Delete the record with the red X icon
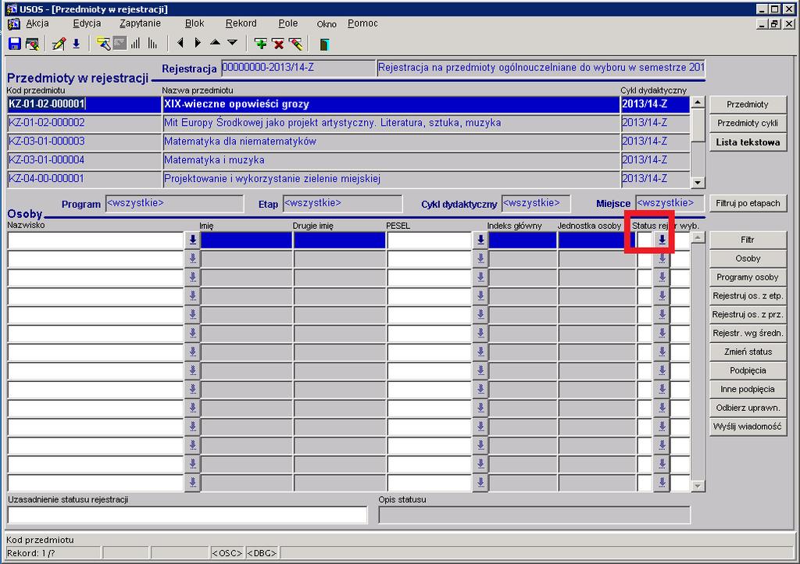 coord(278,44)
